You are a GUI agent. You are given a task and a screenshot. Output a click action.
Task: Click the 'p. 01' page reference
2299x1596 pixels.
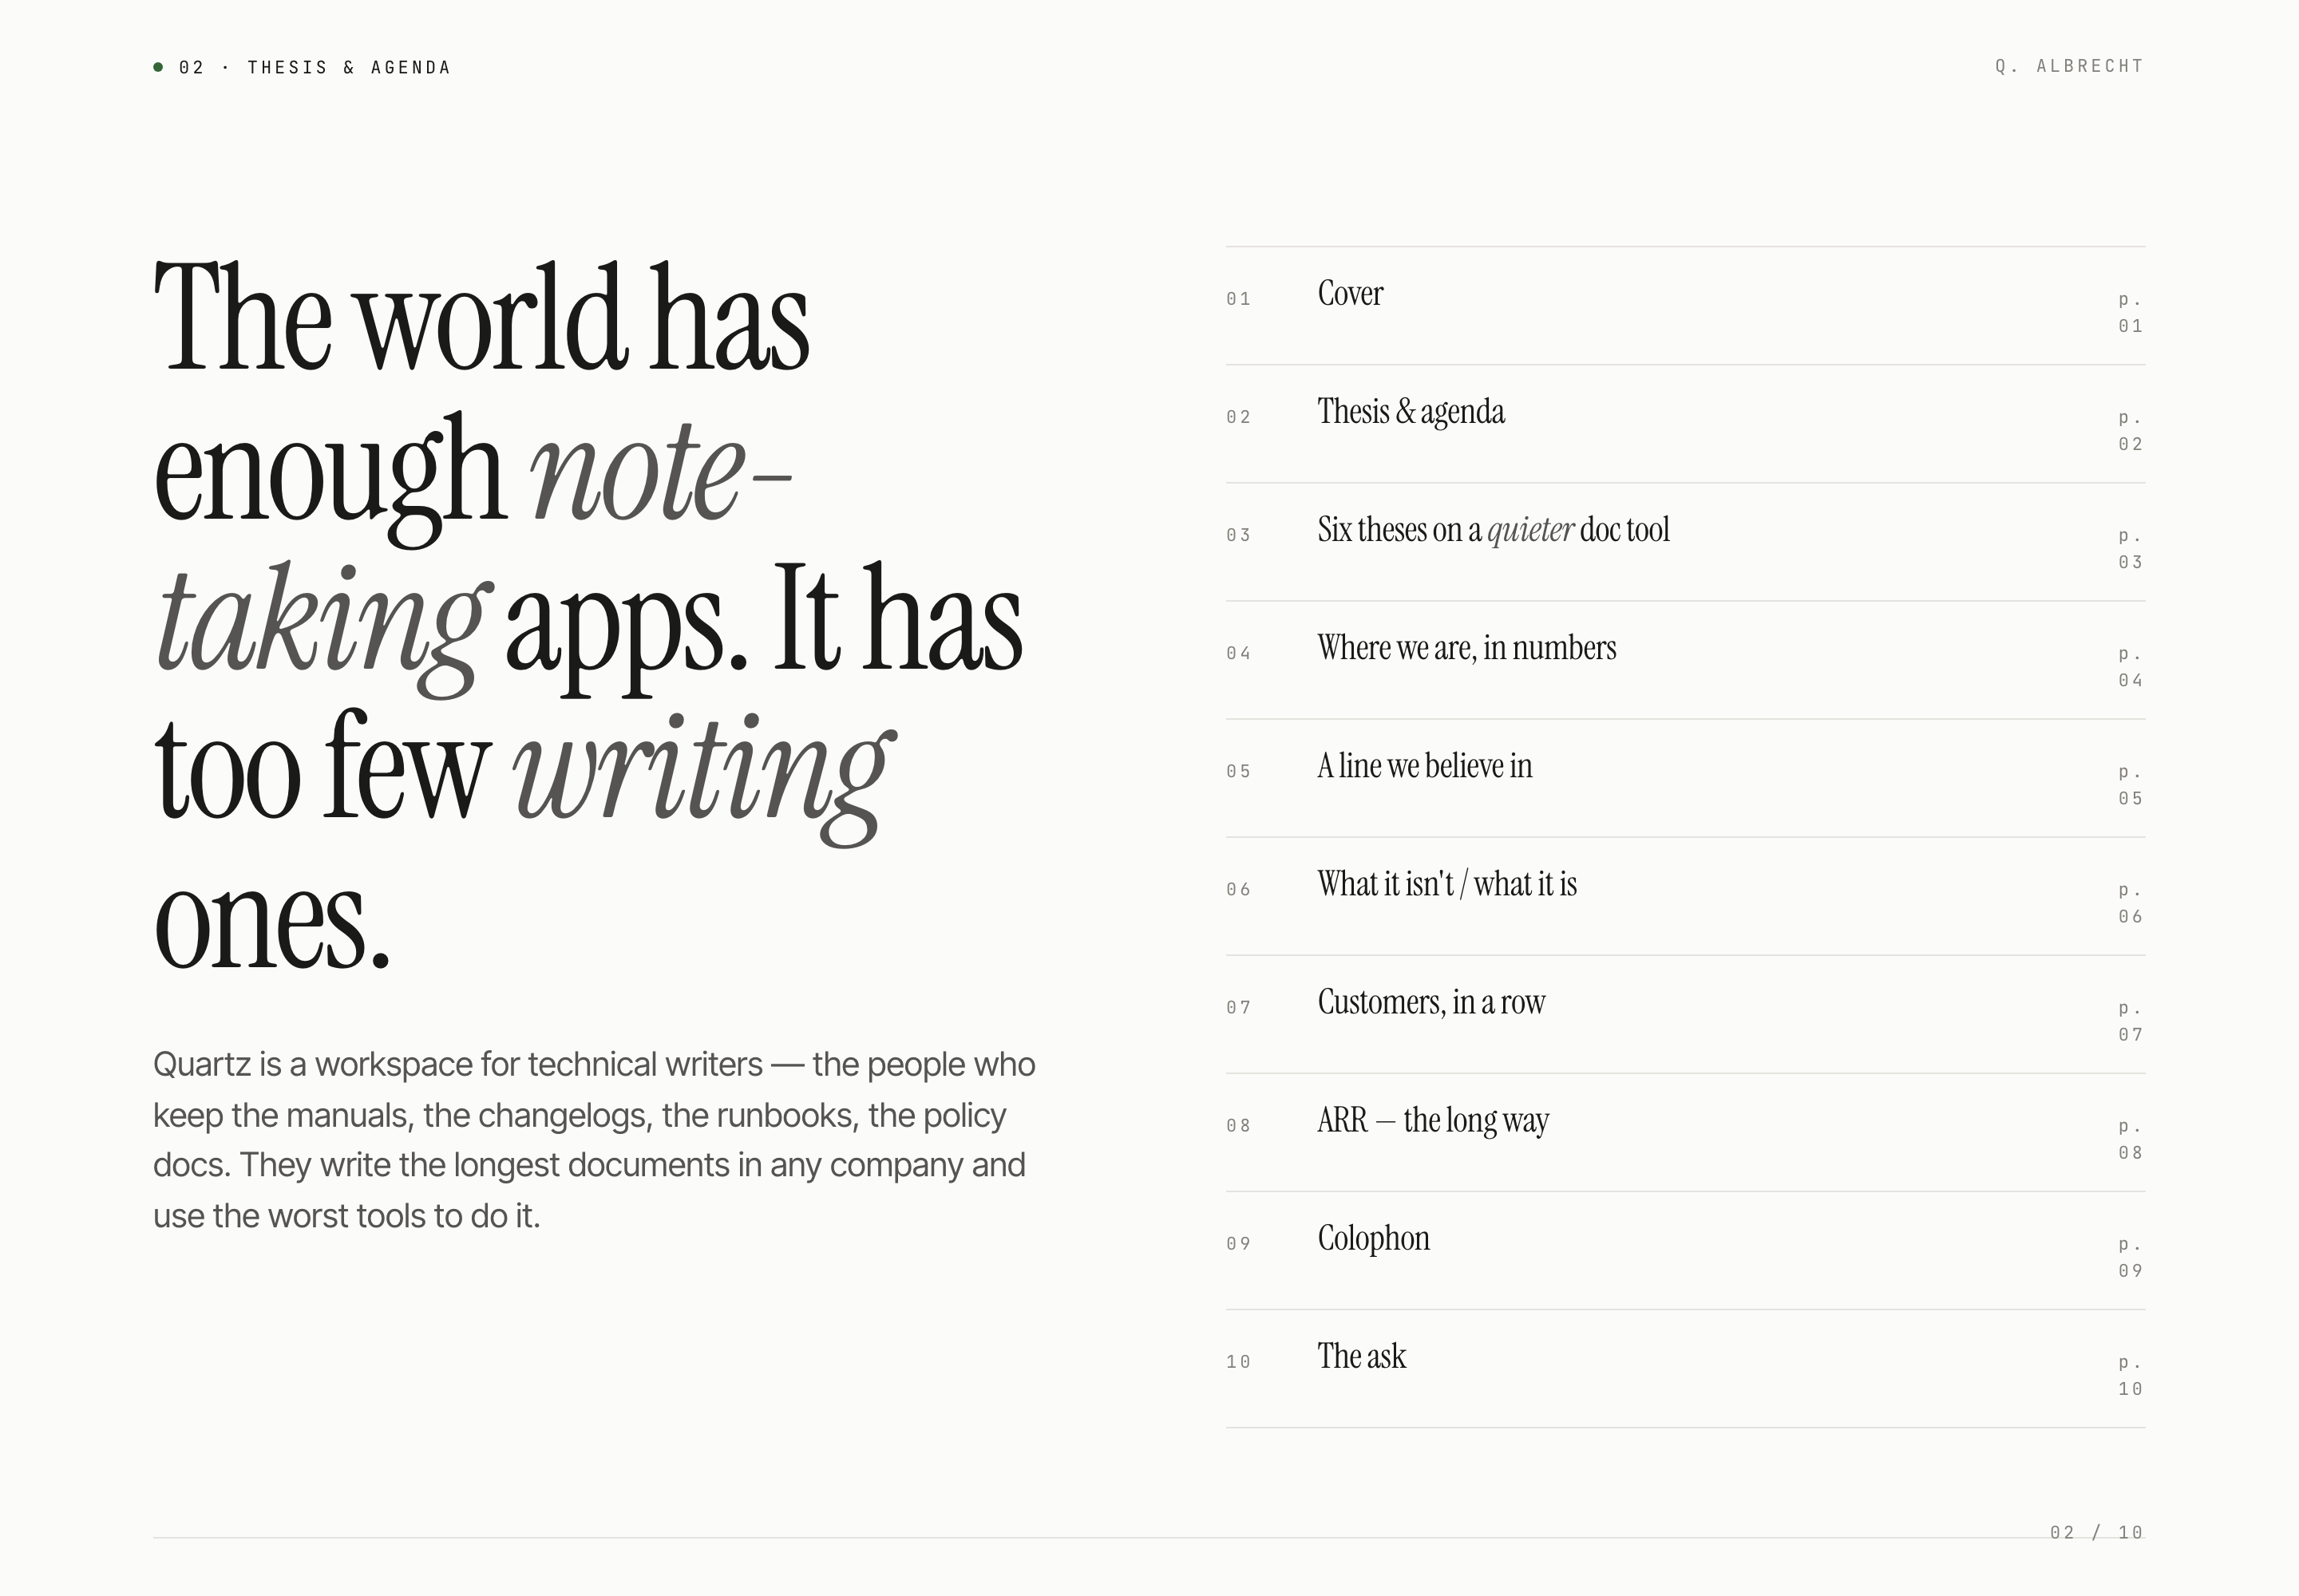tap(2130, 312)
